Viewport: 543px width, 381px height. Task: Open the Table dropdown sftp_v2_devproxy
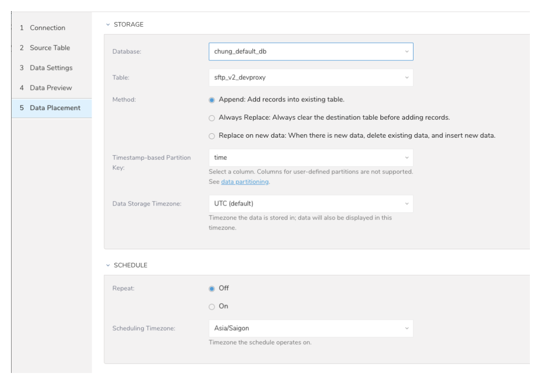point(310,77)
